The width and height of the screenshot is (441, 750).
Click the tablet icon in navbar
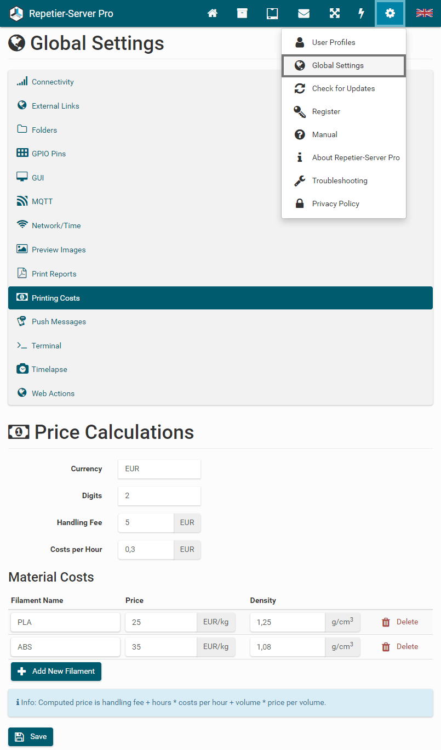(x=272, y=13)
